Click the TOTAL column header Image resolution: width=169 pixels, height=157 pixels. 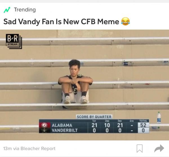143,121
